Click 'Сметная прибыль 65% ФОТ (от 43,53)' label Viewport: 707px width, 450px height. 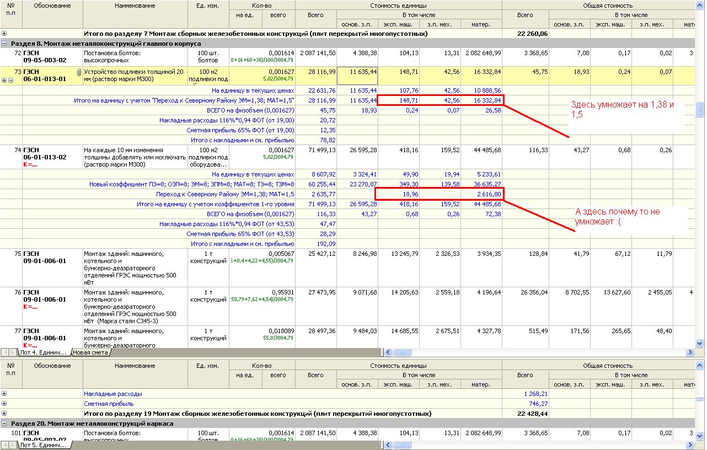point(240,234)
